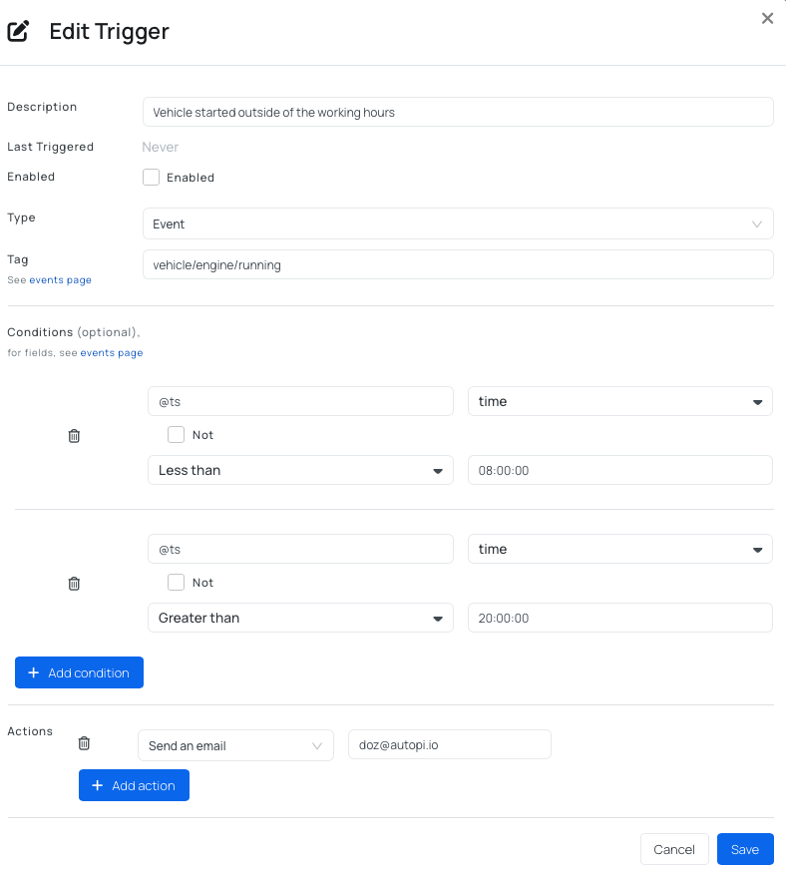Open first condition's time type dropdown
This screenshot has width=786, height=876.
click(x=619, y=402)
